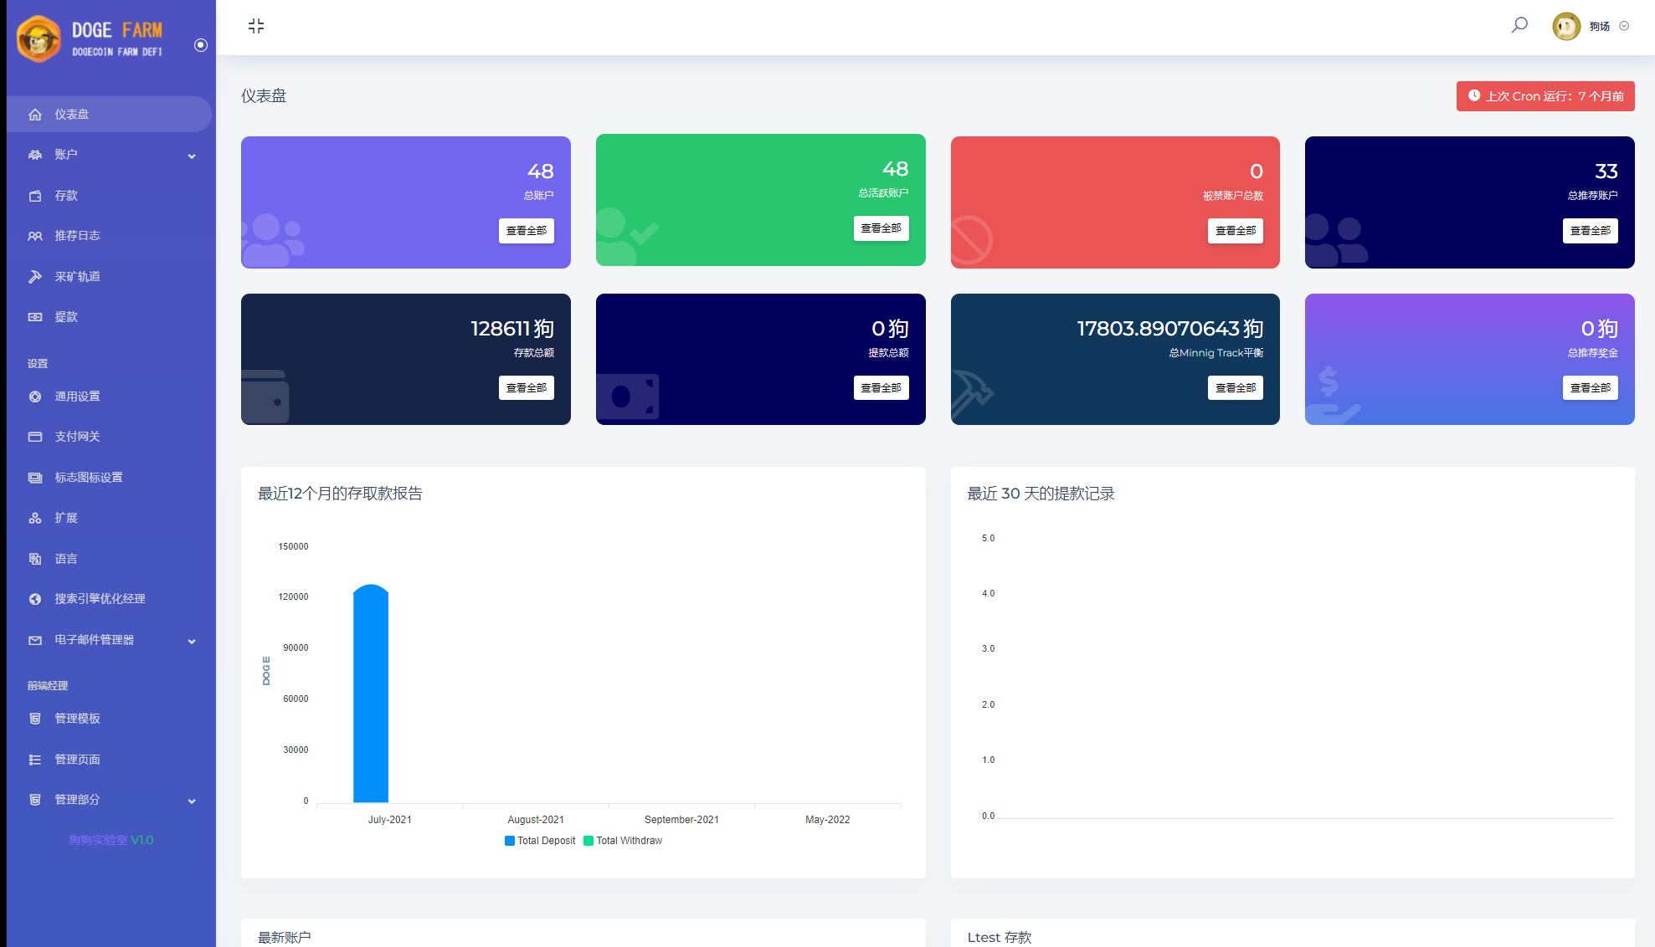This screenshot has width=1655, height=947.
Task: Select 采矿轨道 in the sidebar
Action: point(77,276)
